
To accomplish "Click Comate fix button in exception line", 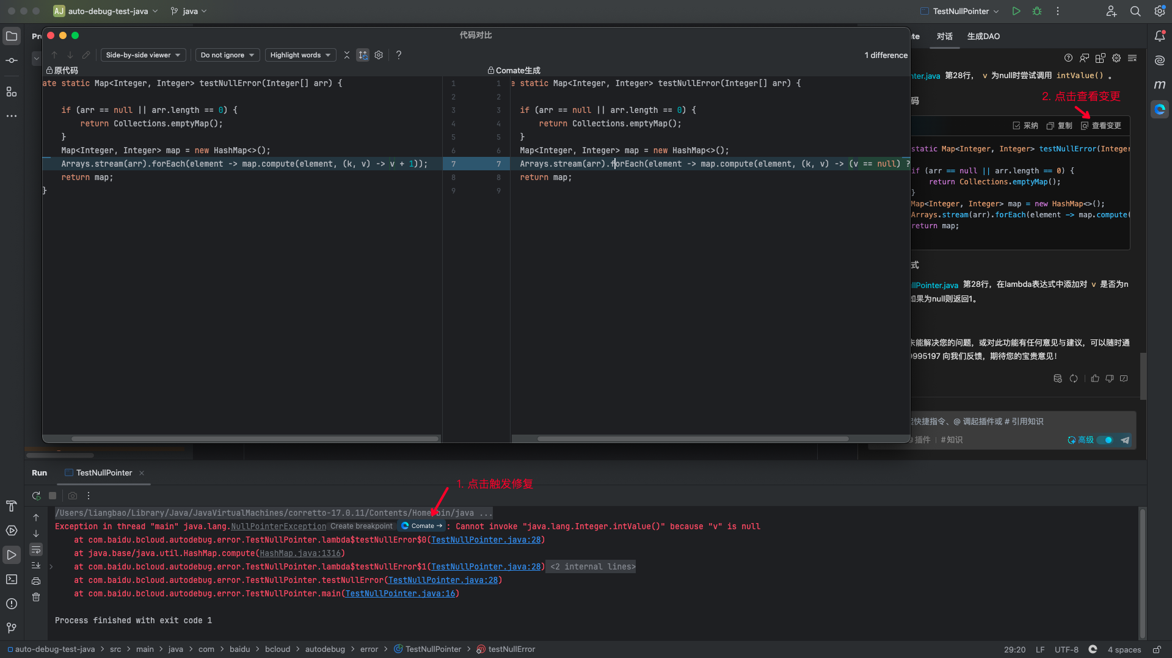I will 422,526.
